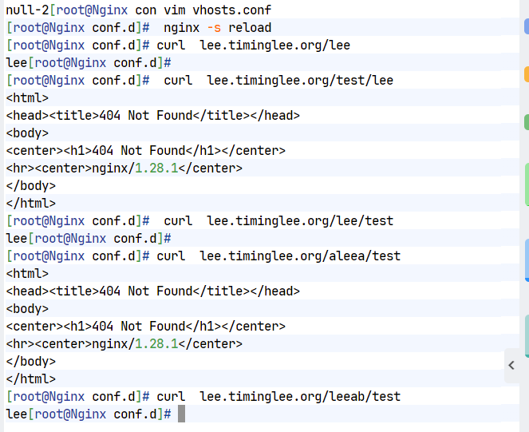Click the 'nginx -s reload' command line
The width and height of the screenshot is (529, 432).
[217, 28]
